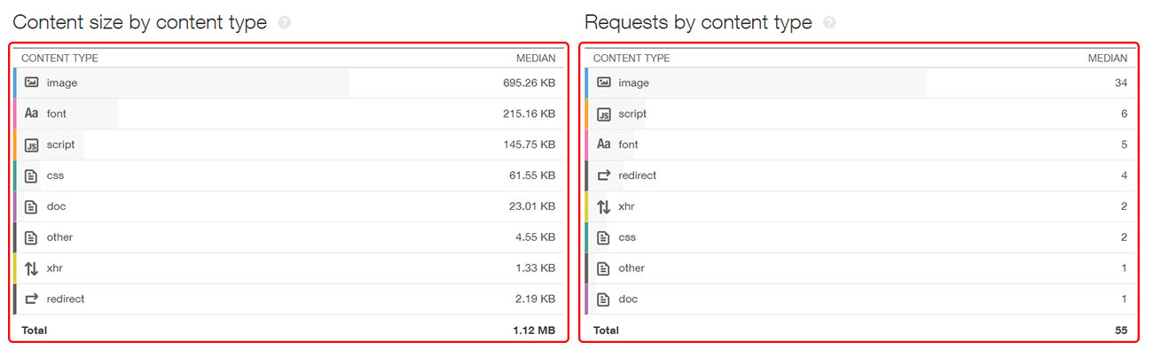Click the blue color bar of image row in Requests

click(586, 82)
